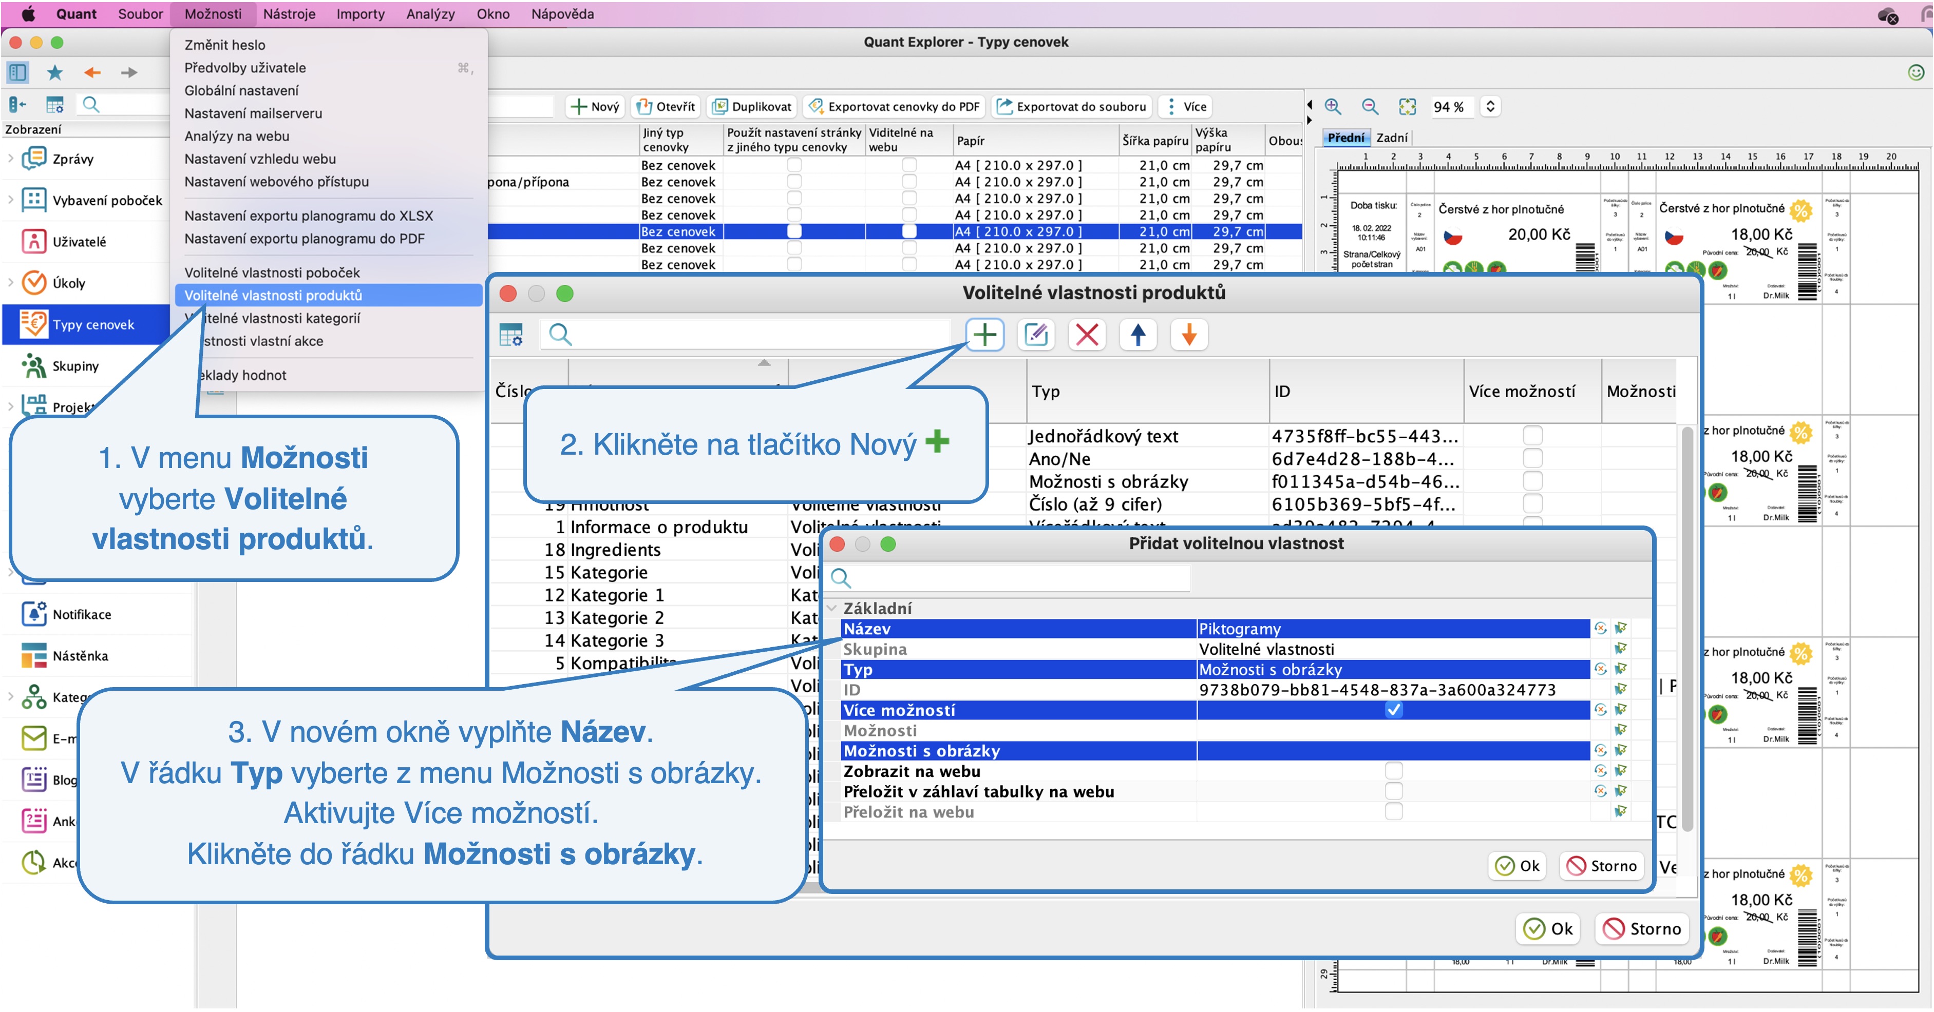The image size is (1934, 1012).
Task: Click the green plus Nový icon in Volitelné vlastnosti produktů
Action: [x=984, y=335]
